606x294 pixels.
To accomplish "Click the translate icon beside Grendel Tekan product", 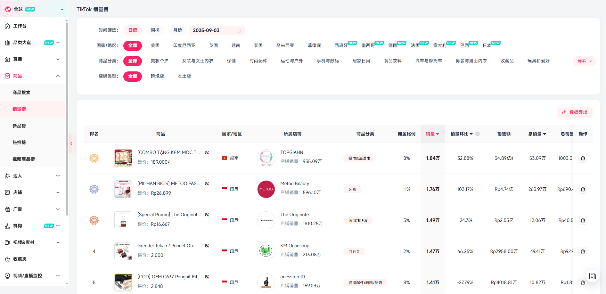I will pyautogui.click(x=207, y=246).
